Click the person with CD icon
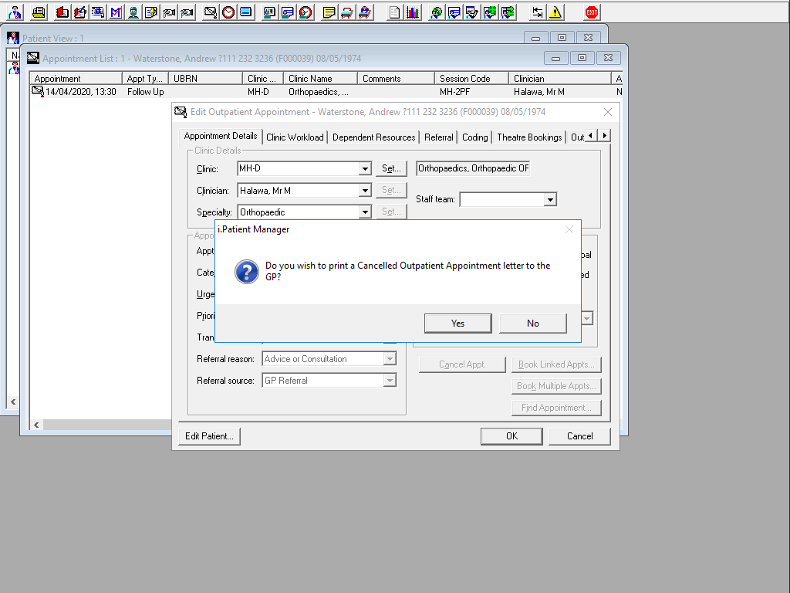790x593 pixels. click(437, 12)
